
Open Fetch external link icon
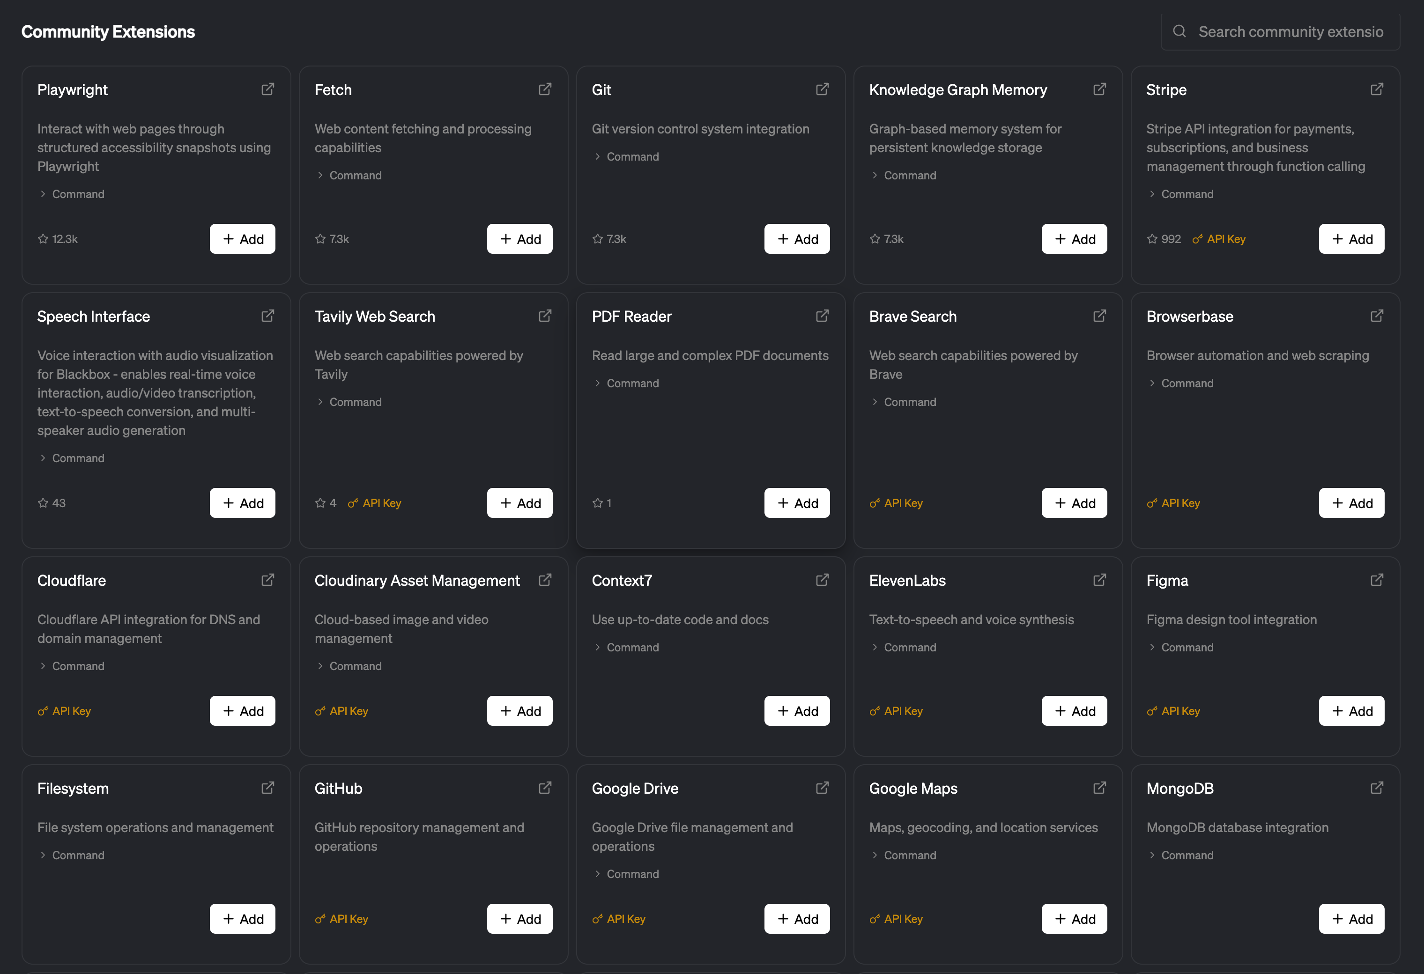tap(545, 89)
